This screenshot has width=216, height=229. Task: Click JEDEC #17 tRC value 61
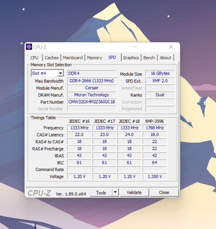105,163
